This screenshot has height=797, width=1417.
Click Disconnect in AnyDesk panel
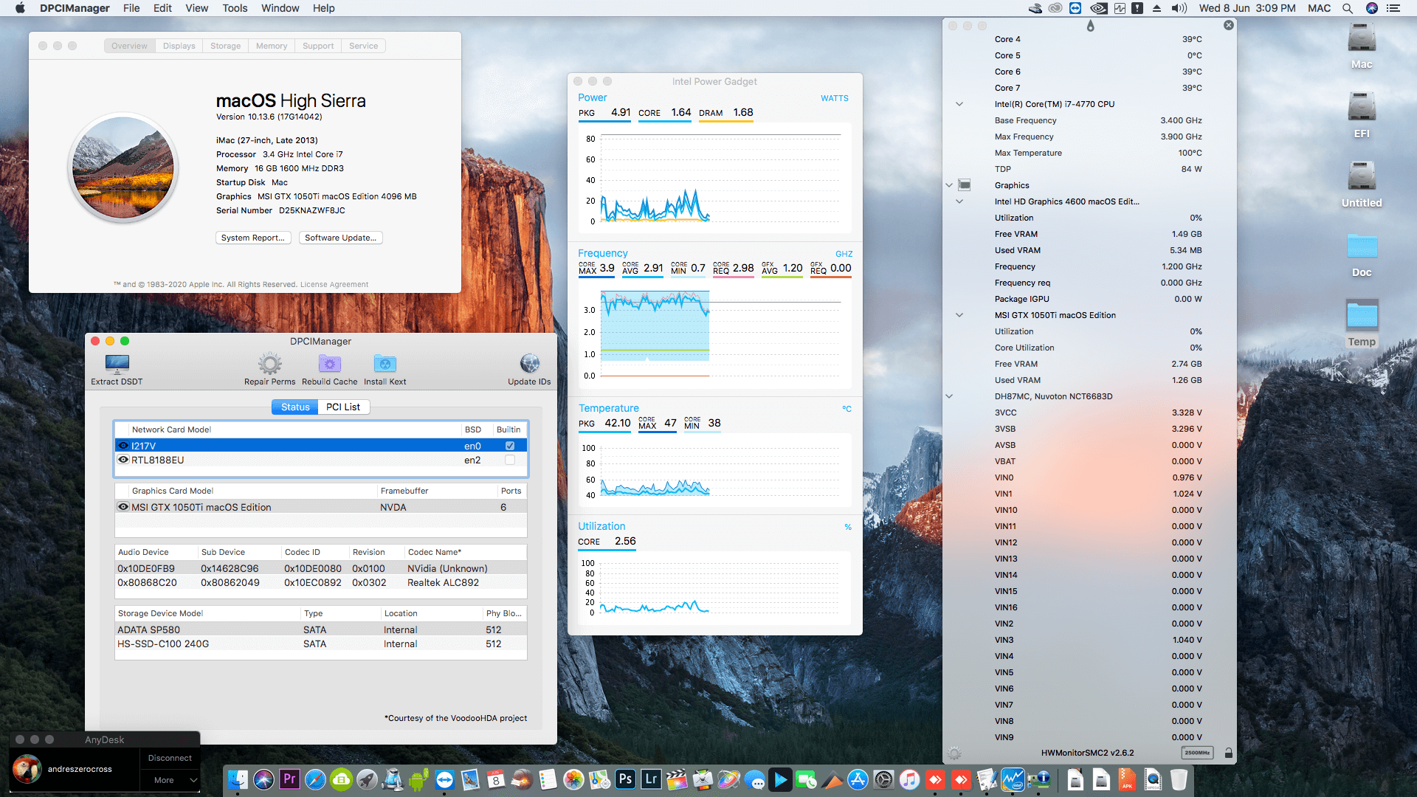[170, 758]
